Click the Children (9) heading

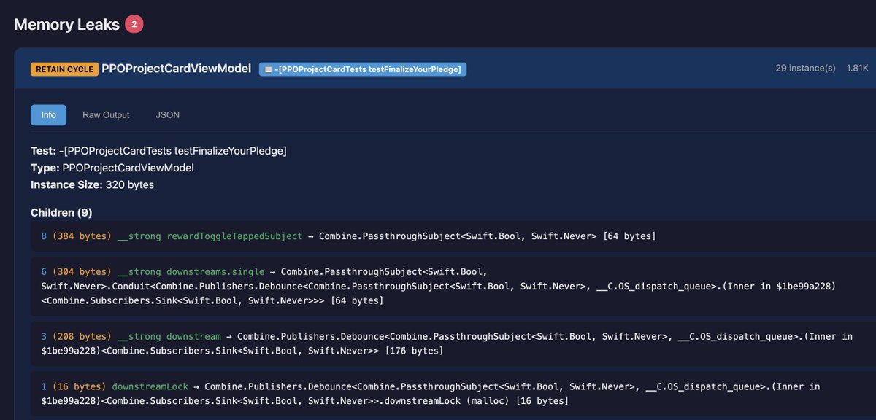tap(61, 212)
